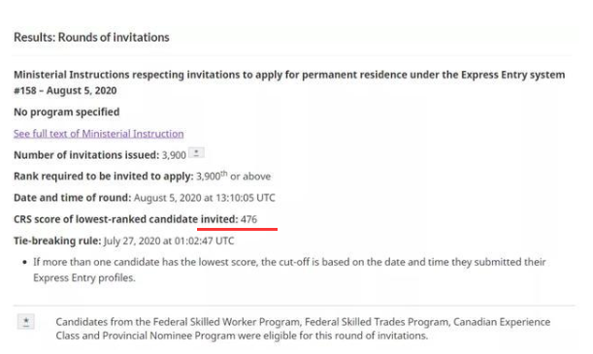Click the Results: Rounds of invitations heading
593x354 pixels.
tap(91, 38)
